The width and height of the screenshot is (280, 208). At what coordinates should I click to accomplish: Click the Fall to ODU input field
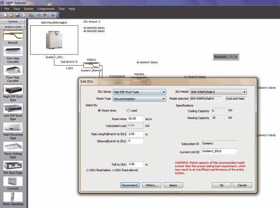click(136, 164)
